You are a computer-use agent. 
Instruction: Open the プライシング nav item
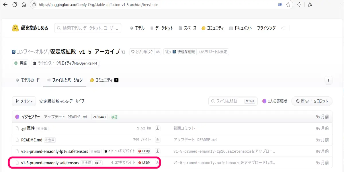[x=266, y=28]
